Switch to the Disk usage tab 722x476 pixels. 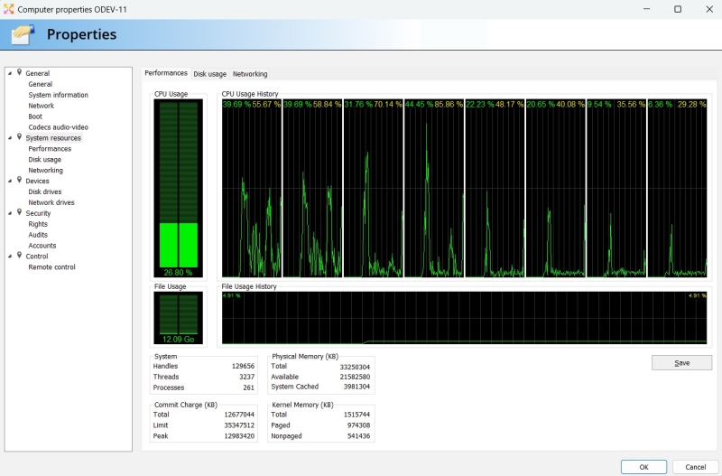pos(209,74)
